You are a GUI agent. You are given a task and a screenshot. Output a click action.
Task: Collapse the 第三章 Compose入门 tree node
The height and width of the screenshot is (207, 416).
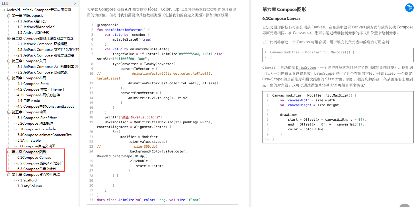[x=9, y=61]
